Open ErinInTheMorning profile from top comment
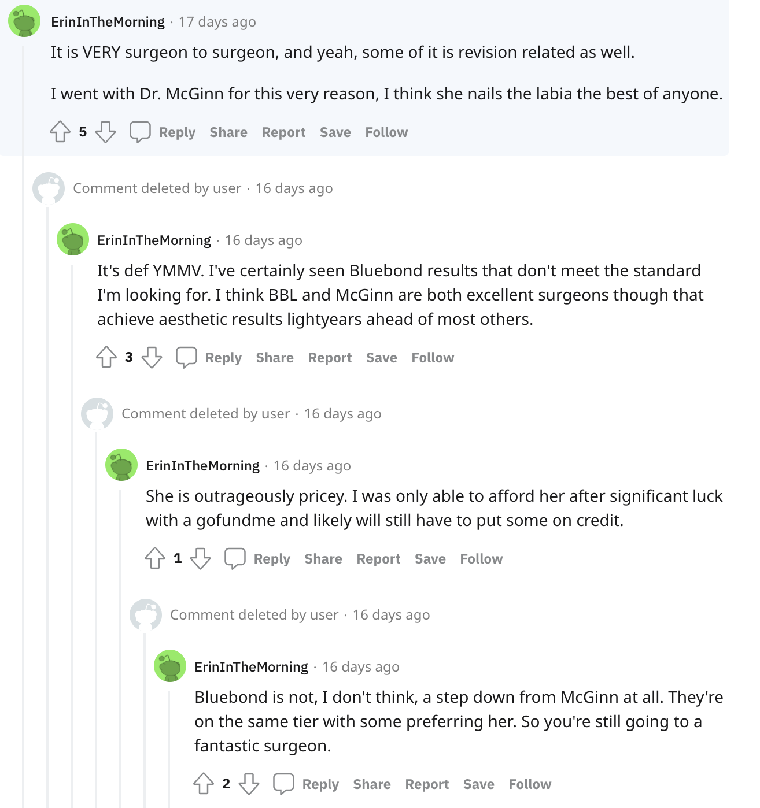The height and width of the screenshot is (808, 760). tap(108, 22)
